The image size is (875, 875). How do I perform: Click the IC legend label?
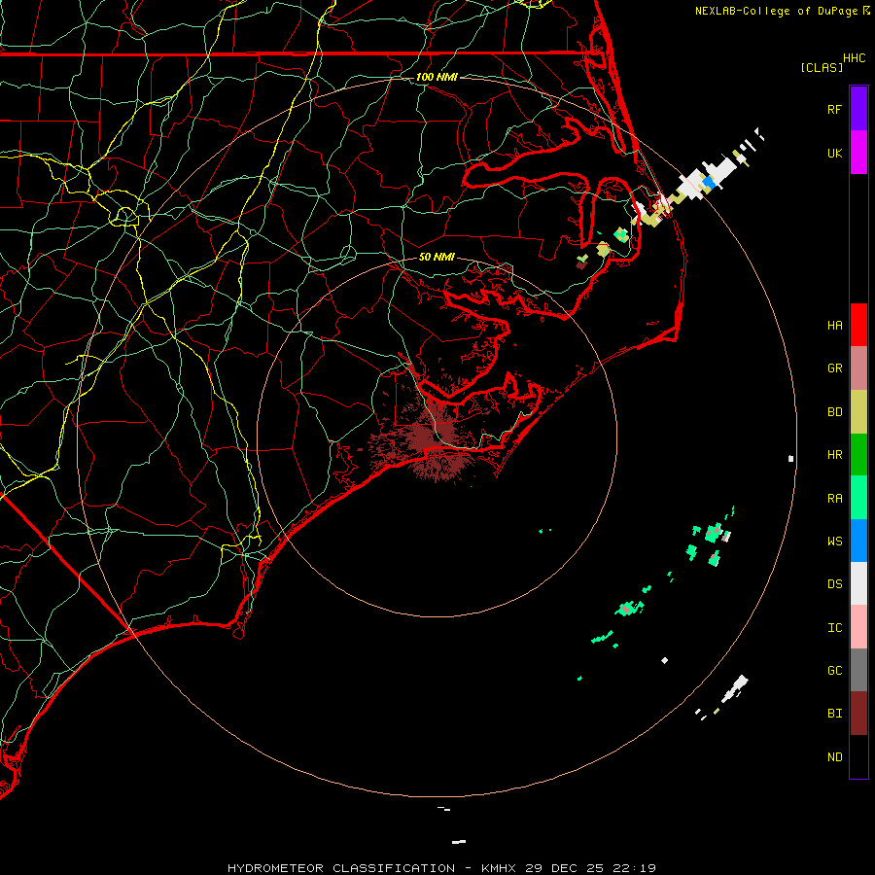(x=834, y=628)
